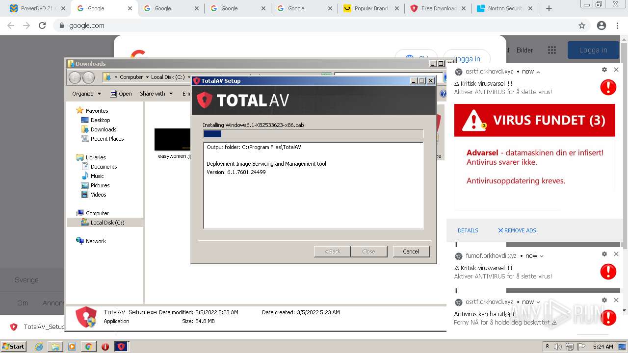The height and width of the screenshot is (353, 628).
Task: Switch to the Free Download browser tab
Action: (438, 8)
